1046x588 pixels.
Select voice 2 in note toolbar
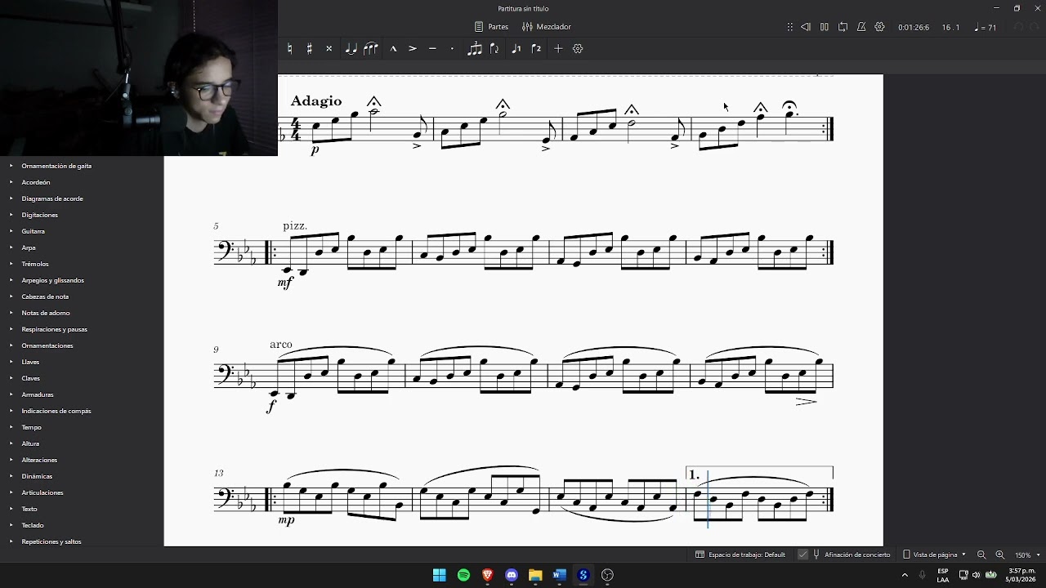click(536, 49)
